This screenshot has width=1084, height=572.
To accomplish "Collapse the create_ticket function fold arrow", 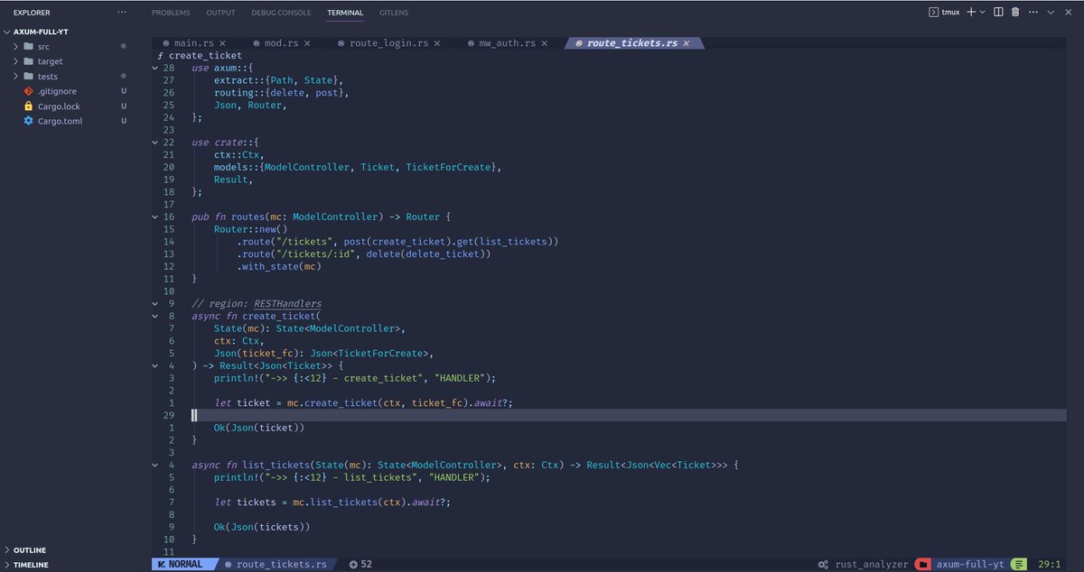I will (x=154, y=316).
